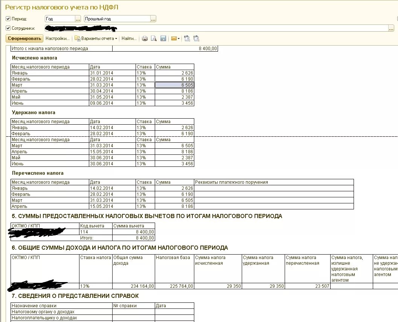Viewport: 398px width, 322px height.
Task: Select transferred tax 23 507 cell
Action: point(307,286)
